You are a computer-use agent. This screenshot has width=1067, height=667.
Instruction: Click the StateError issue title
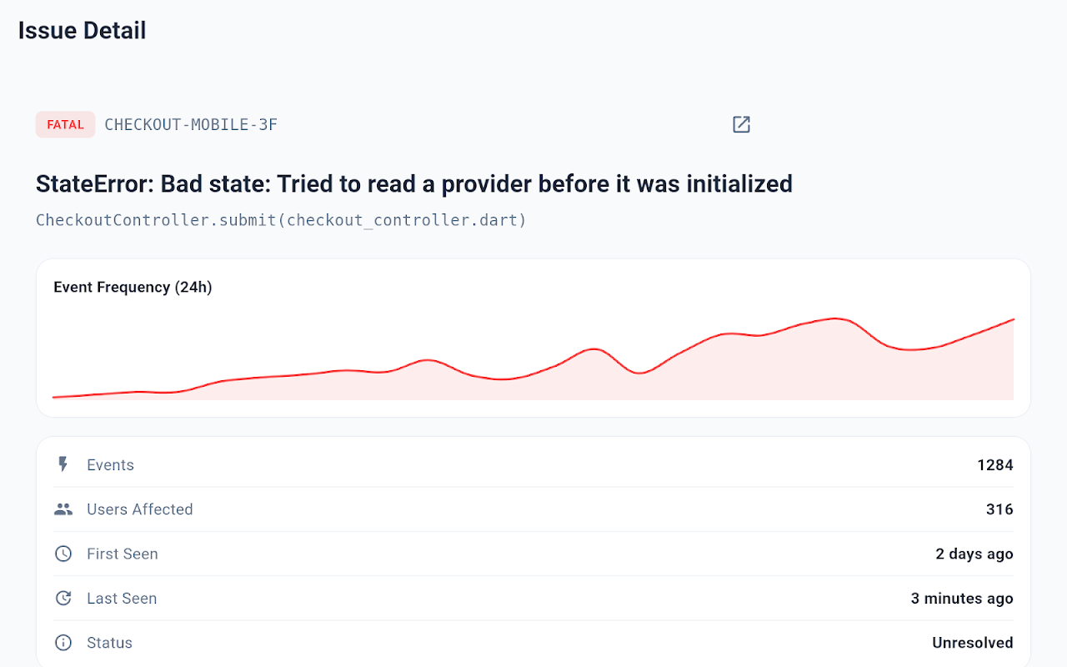(x=414, y=183)
